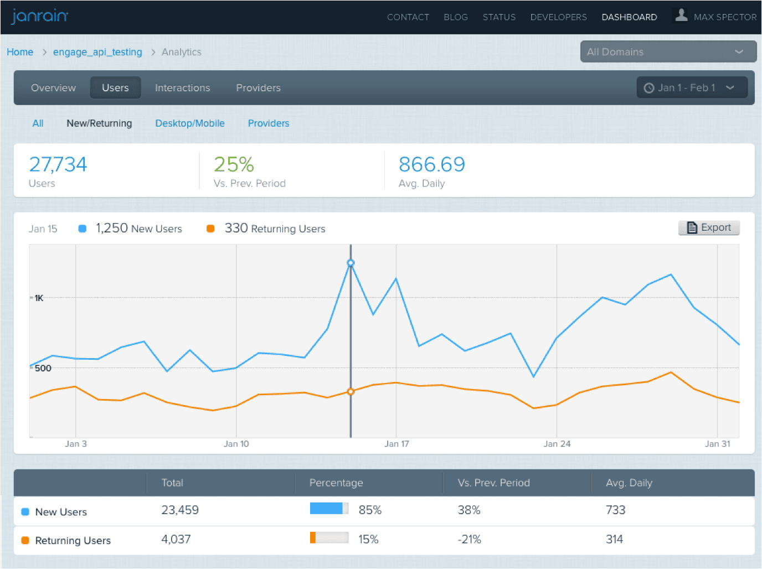Open the Developers menu item

click(x=558, y=17)
